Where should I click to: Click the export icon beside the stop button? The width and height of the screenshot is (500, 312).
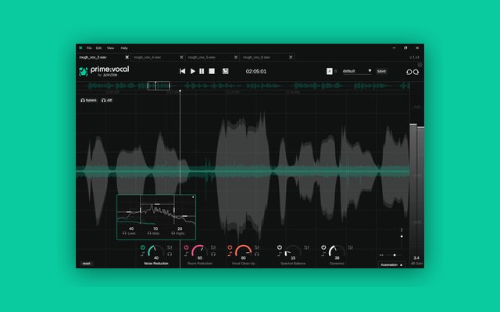tap(226, 71)
